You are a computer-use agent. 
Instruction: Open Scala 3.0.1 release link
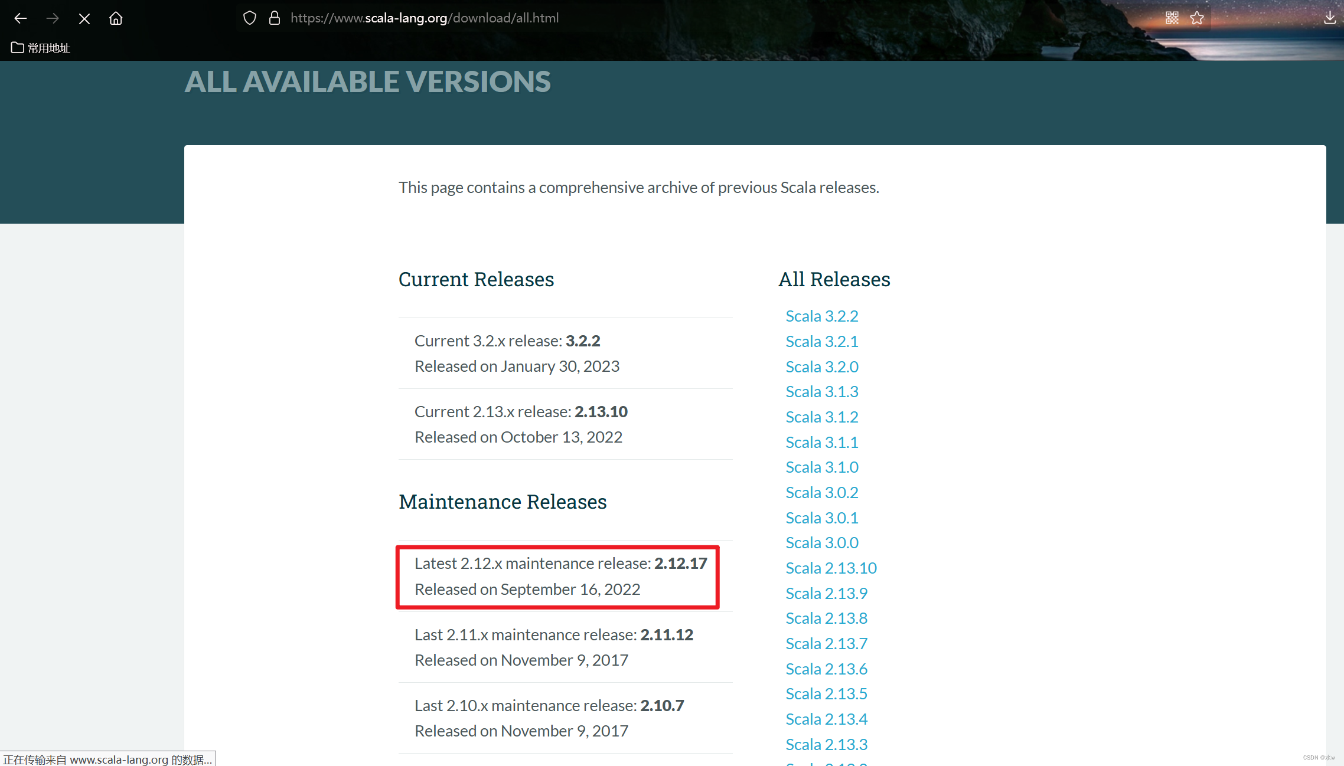821,518
